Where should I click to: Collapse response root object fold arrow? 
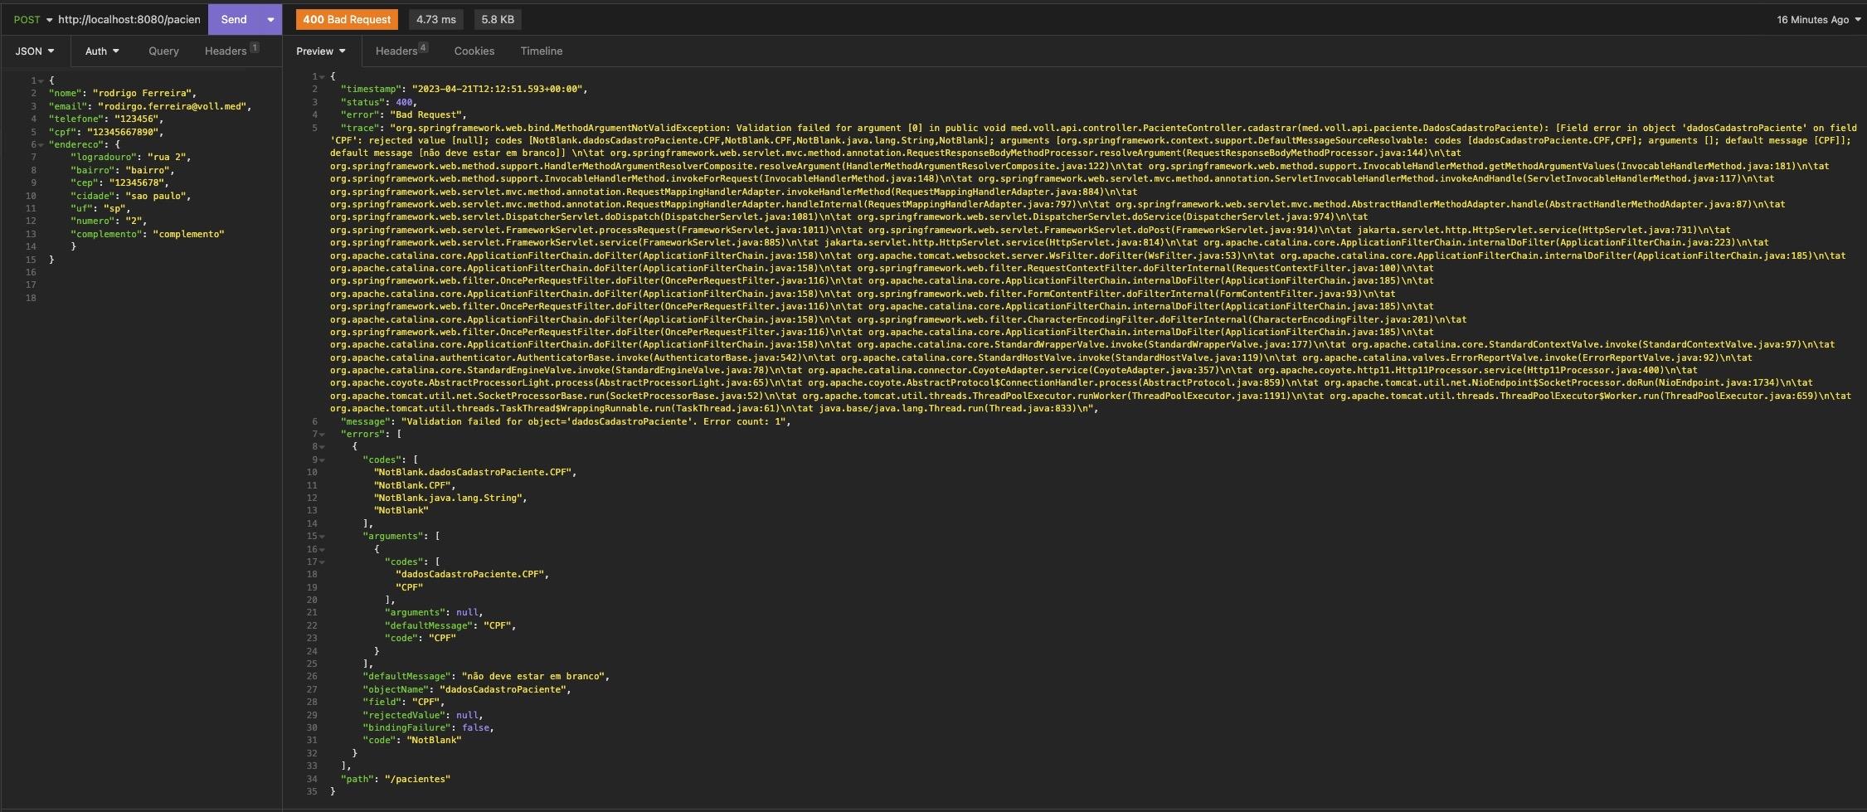322,76
